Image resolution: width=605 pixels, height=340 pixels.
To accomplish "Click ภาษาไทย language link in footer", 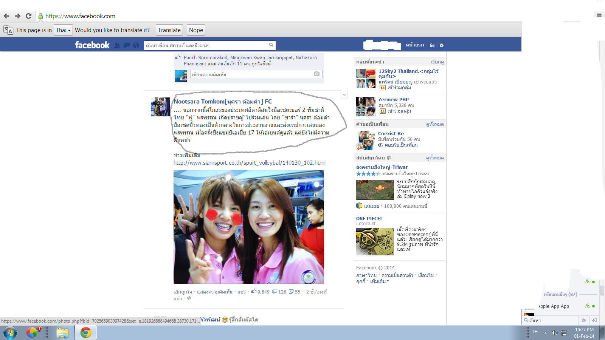I will [x=366, y=275].
